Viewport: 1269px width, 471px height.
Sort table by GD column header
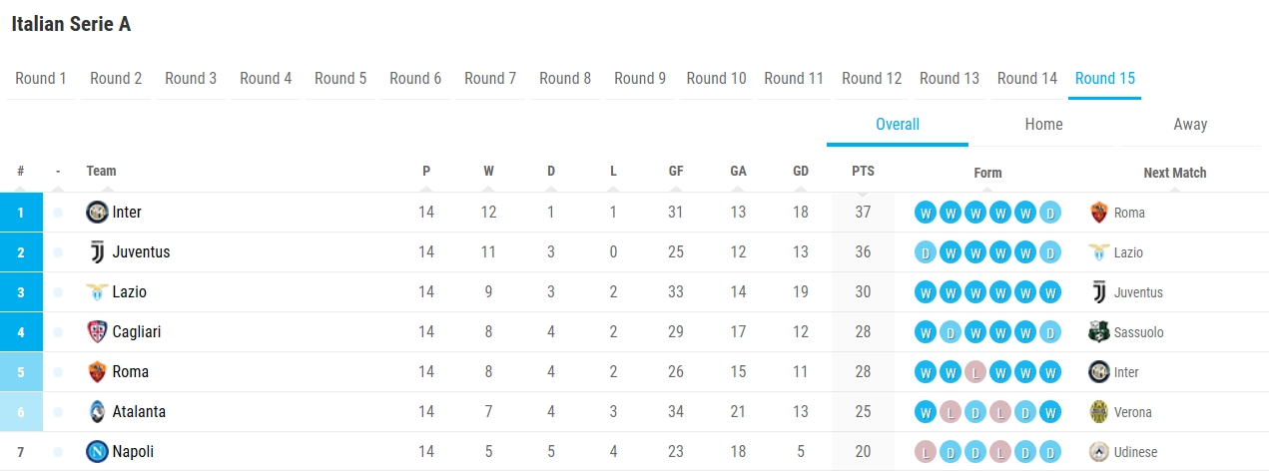coord(801,172)
